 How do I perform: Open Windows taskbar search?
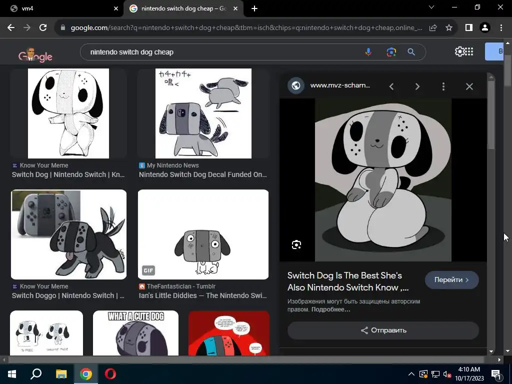pos(36,374)
